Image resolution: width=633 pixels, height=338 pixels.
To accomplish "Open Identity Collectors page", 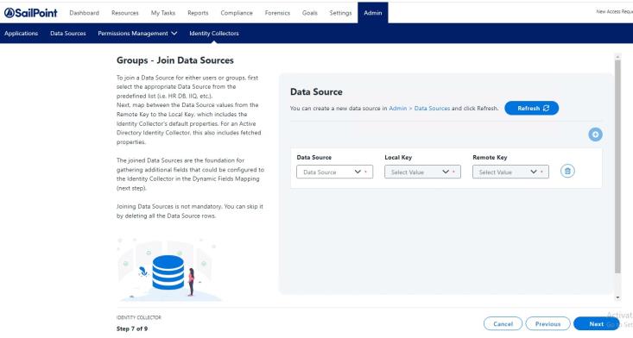I will coord(214,34).
